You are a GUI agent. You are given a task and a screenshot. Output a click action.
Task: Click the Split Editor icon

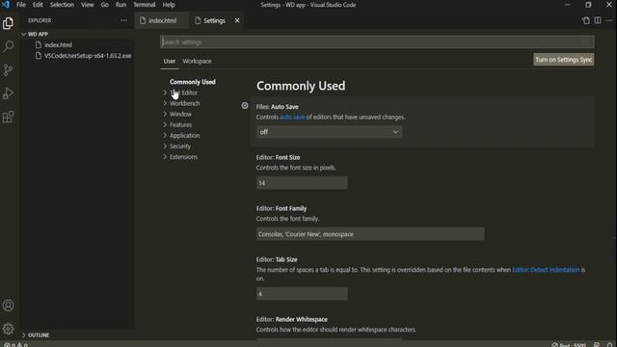pos(598,20)
